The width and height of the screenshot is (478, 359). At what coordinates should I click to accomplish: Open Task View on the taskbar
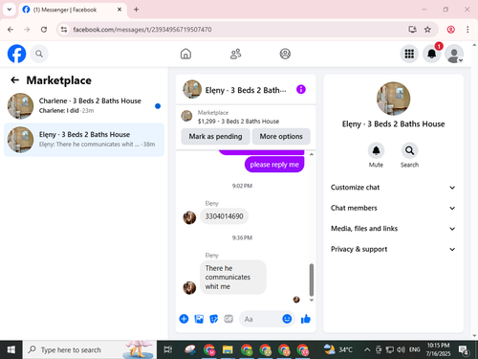pos(168,349)
